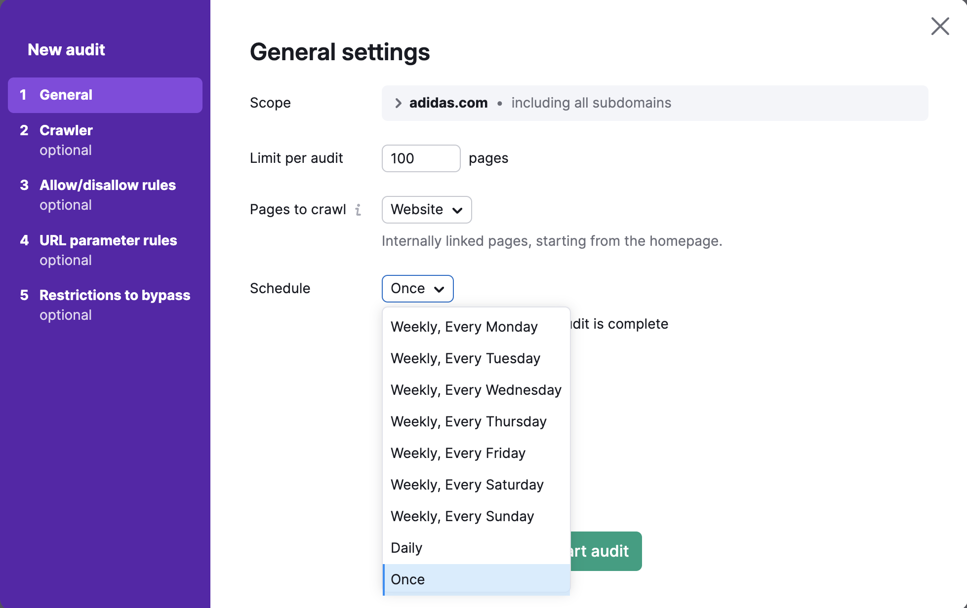Open URL parameter rules settings
The height and width of the screenshot is (608, 967).
[108, 240]
